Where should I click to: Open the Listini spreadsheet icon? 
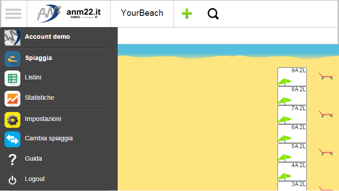click(13, 78)
